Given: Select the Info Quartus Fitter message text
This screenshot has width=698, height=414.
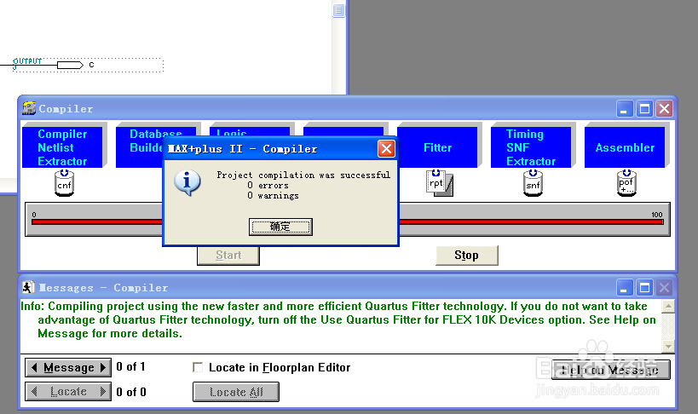Looking at the screenshot, I should click(338, 319).
